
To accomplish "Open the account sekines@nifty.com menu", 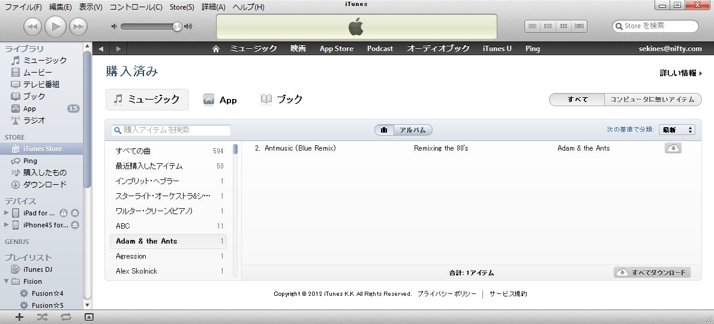I will tap(670, 49).
